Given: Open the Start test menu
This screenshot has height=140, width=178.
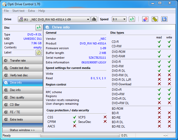Looking at the screenshot, I should tap(18, 11).
